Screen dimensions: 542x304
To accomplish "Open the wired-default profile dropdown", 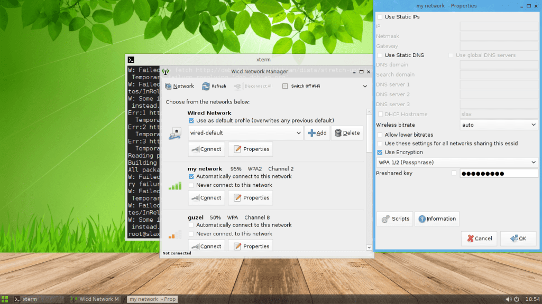I will [x=245, y=133].
